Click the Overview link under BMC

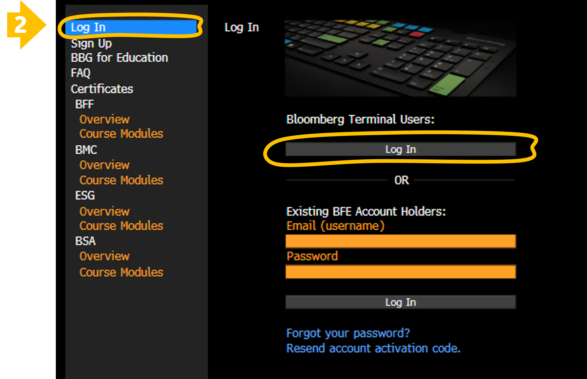pos(104,165)
